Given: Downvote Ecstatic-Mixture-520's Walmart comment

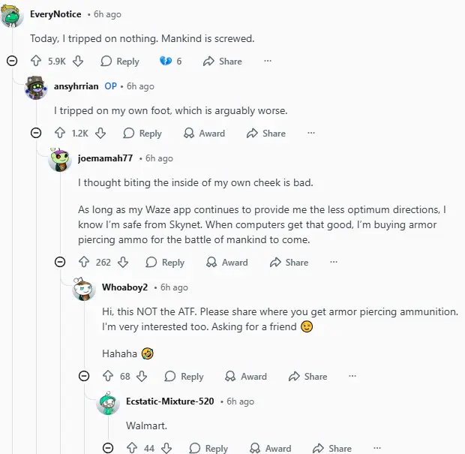Looking at the screenshot, I should point(166,448).
